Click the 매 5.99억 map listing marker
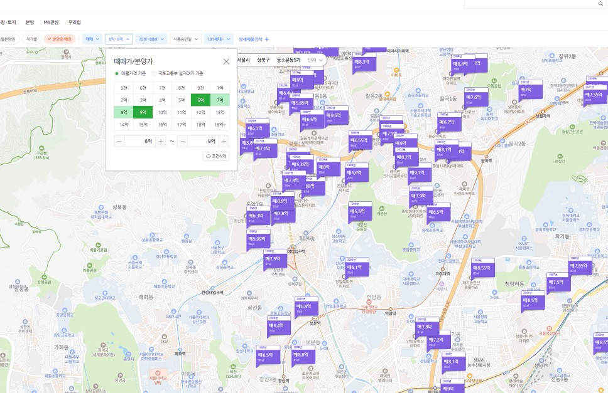This screenshot has height=393, width=608. [x=258, y=239]
